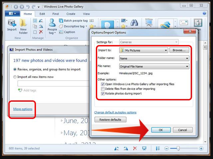
Task: Click the Geotag icon beside Batch people tag
Action: 92,21
